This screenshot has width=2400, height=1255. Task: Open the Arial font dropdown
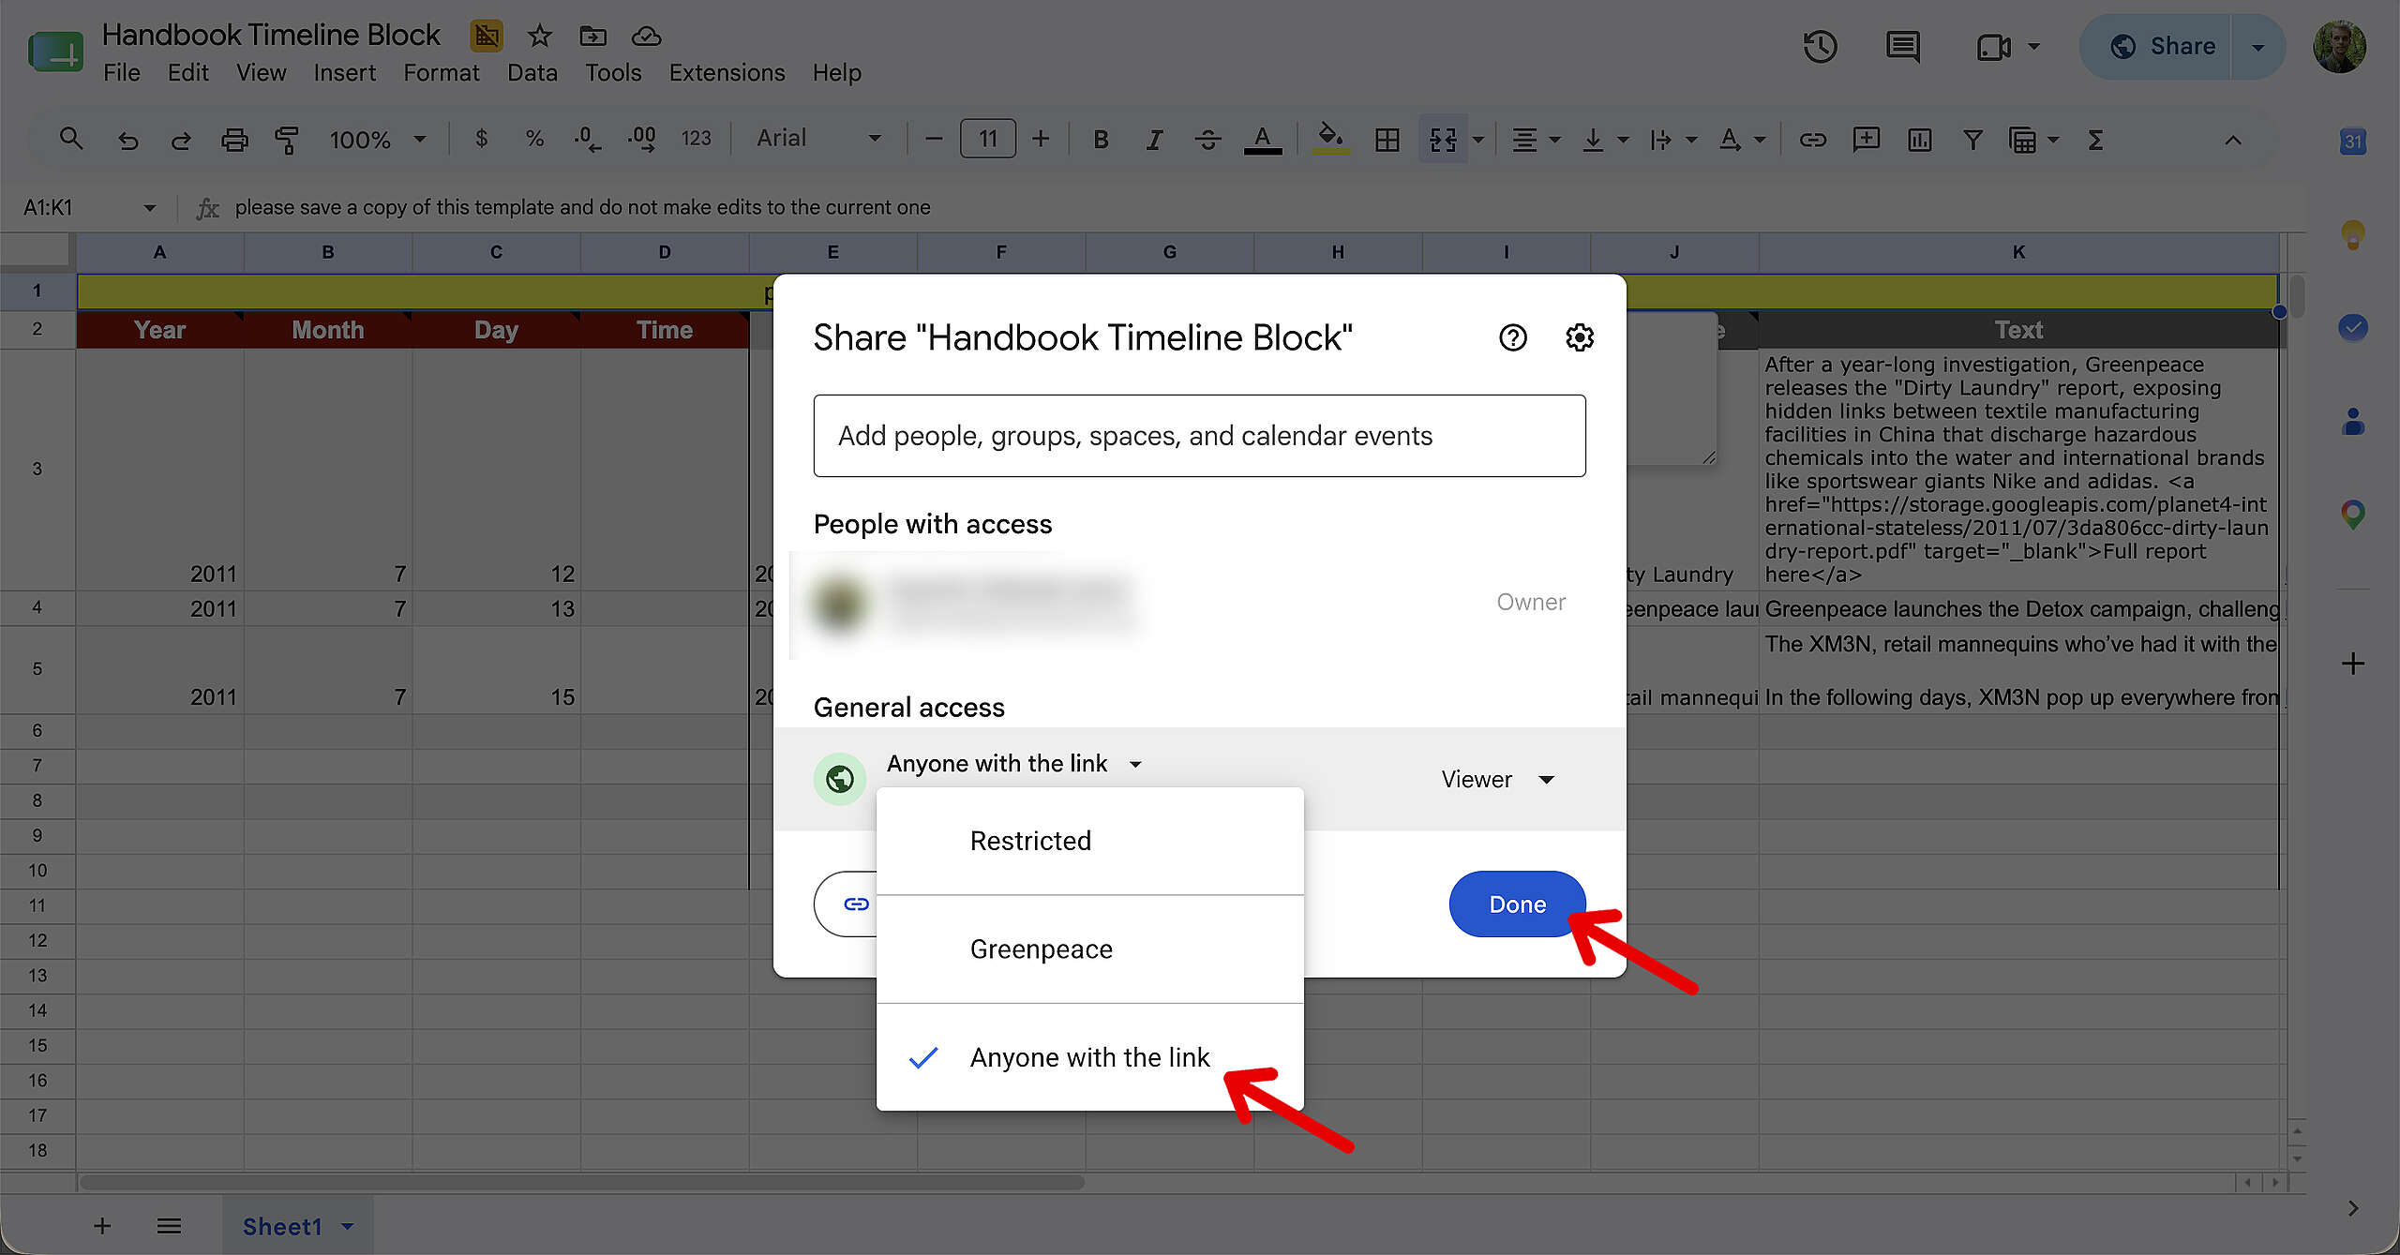(x=818, y=139)
